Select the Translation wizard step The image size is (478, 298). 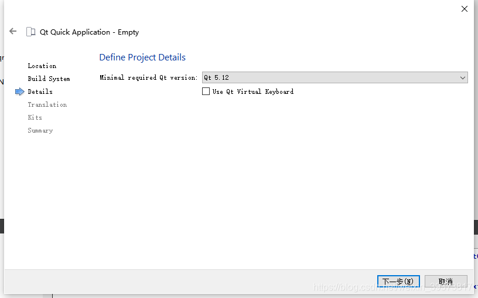coord(47,105)
